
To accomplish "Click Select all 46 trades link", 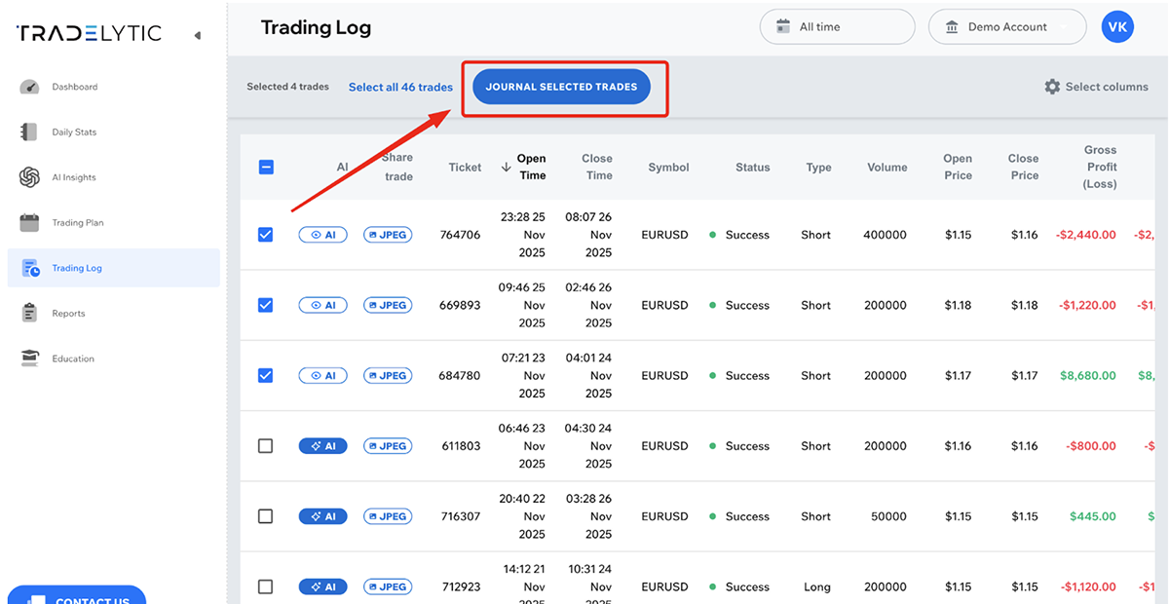I will coord(400,87).
